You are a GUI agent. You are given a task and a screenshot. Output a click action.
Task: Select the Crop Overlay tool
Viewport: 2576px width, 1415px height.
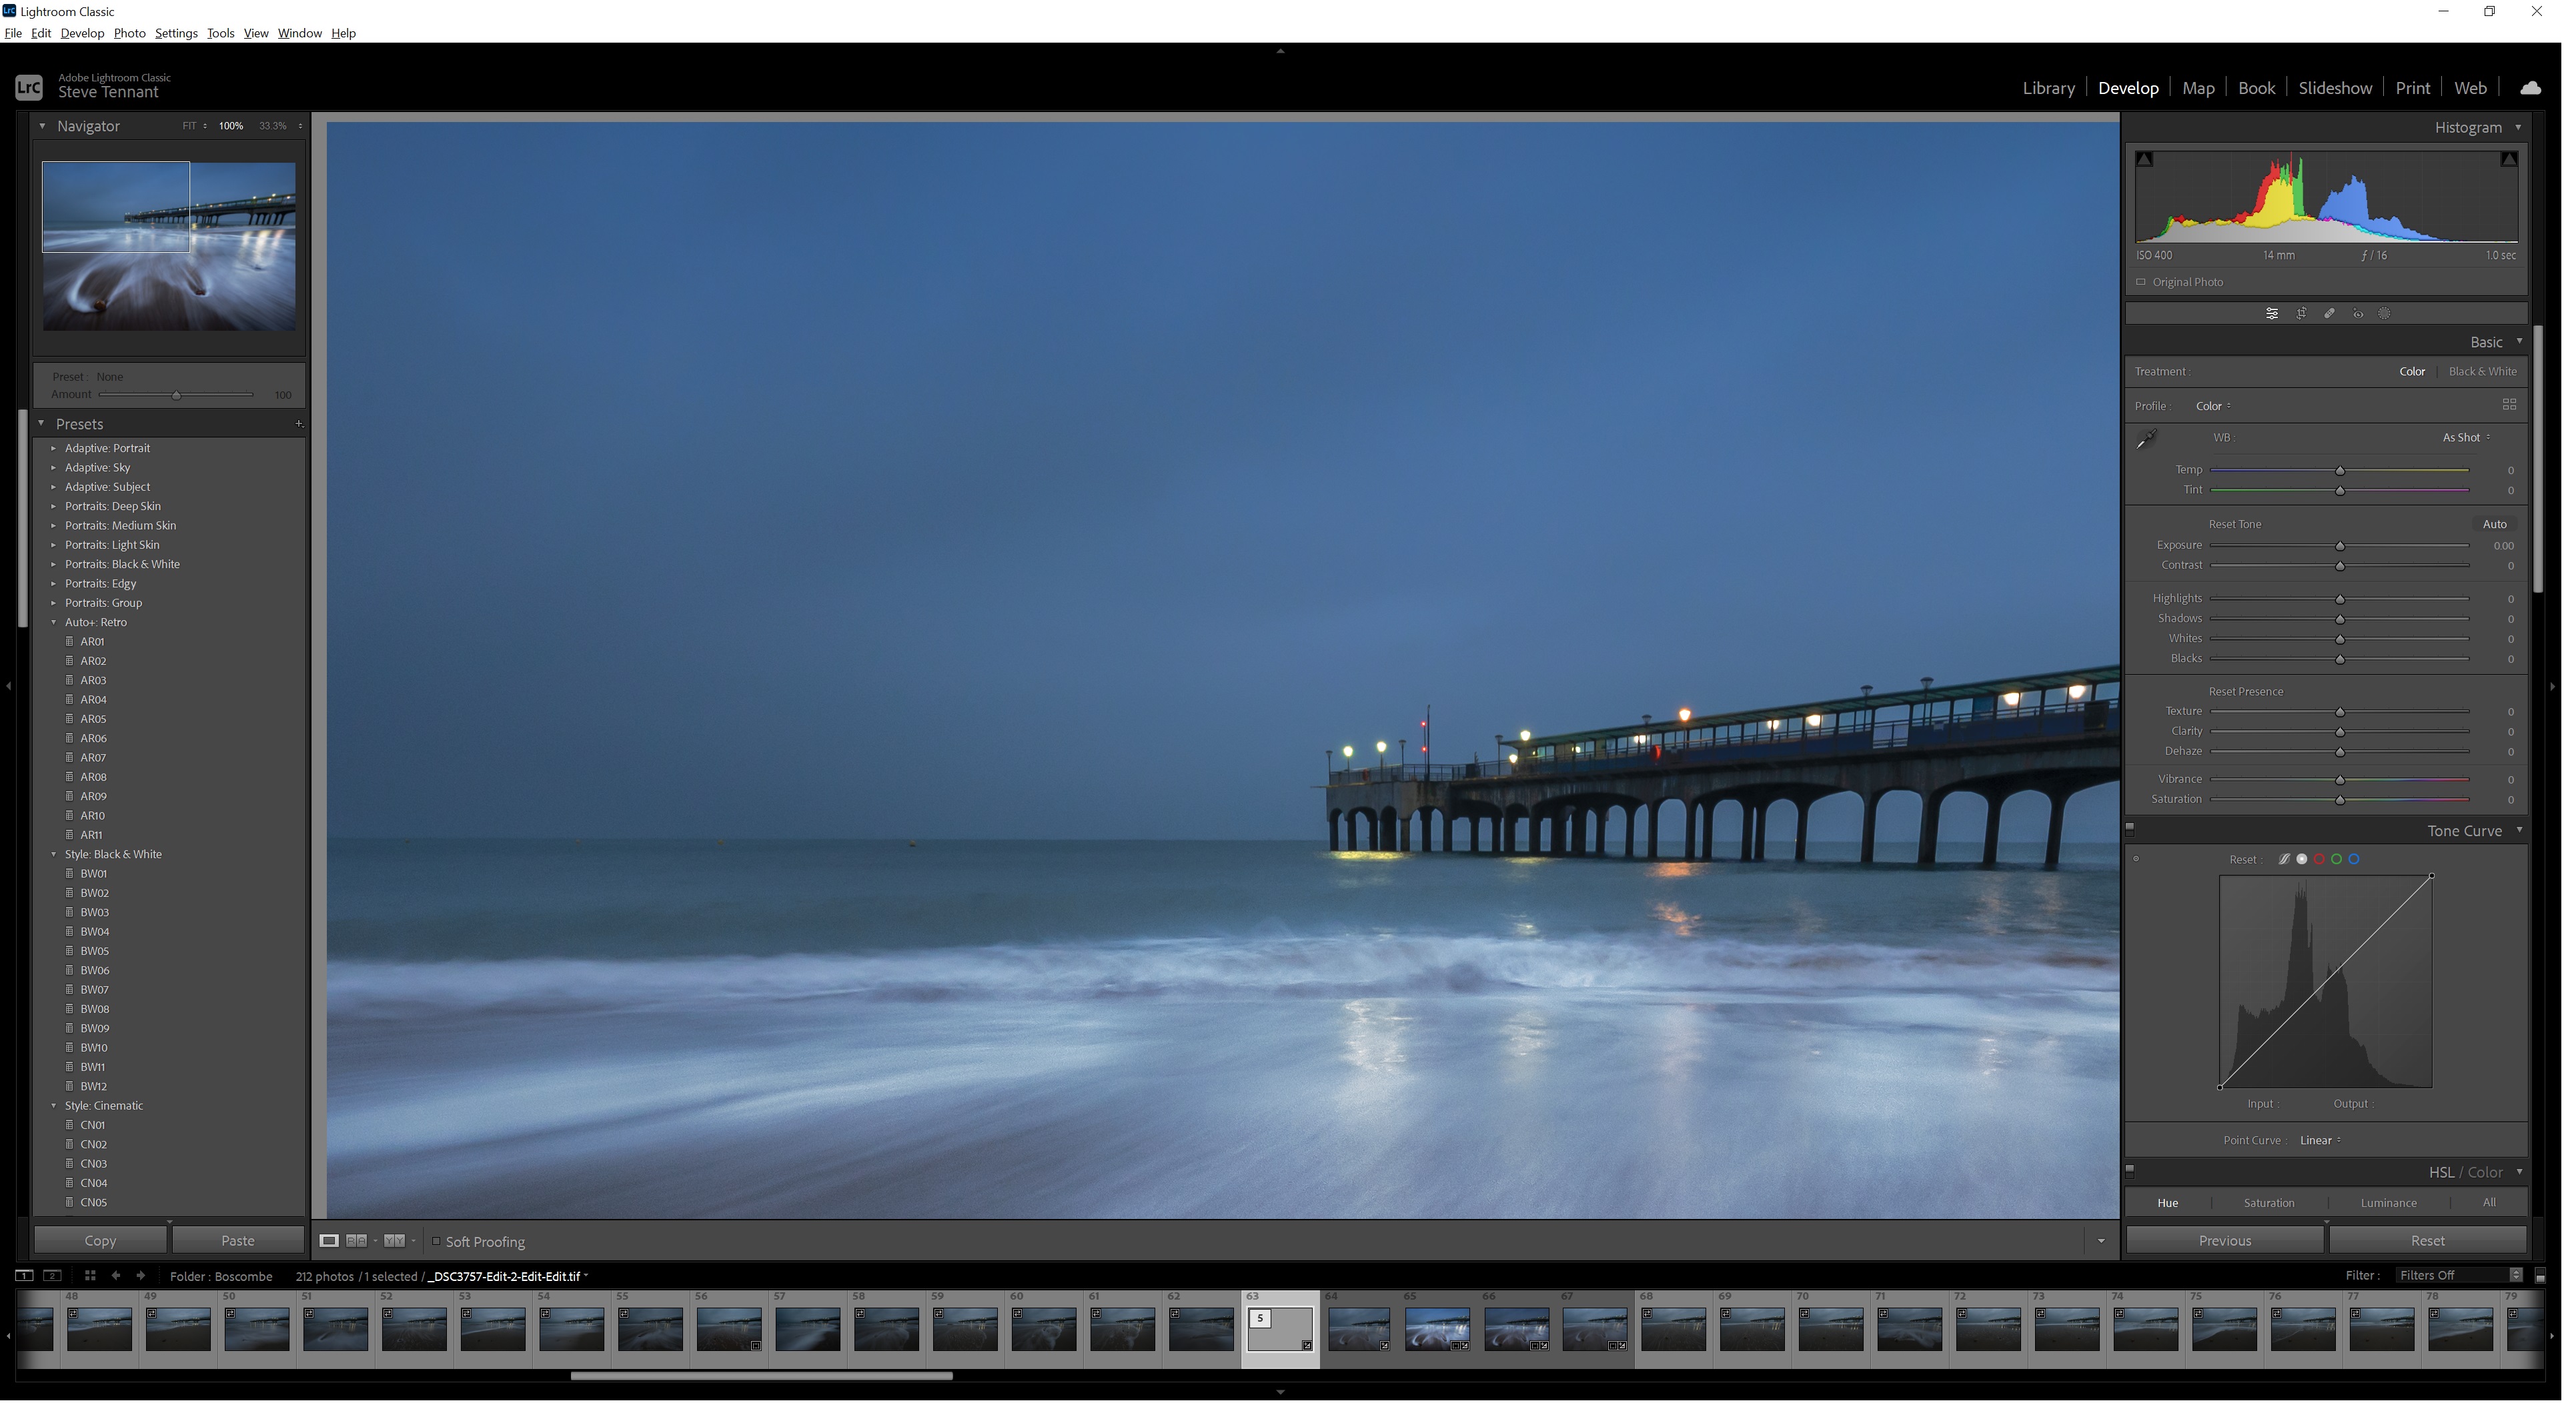pyautogui.click(x=2301, y=313)
